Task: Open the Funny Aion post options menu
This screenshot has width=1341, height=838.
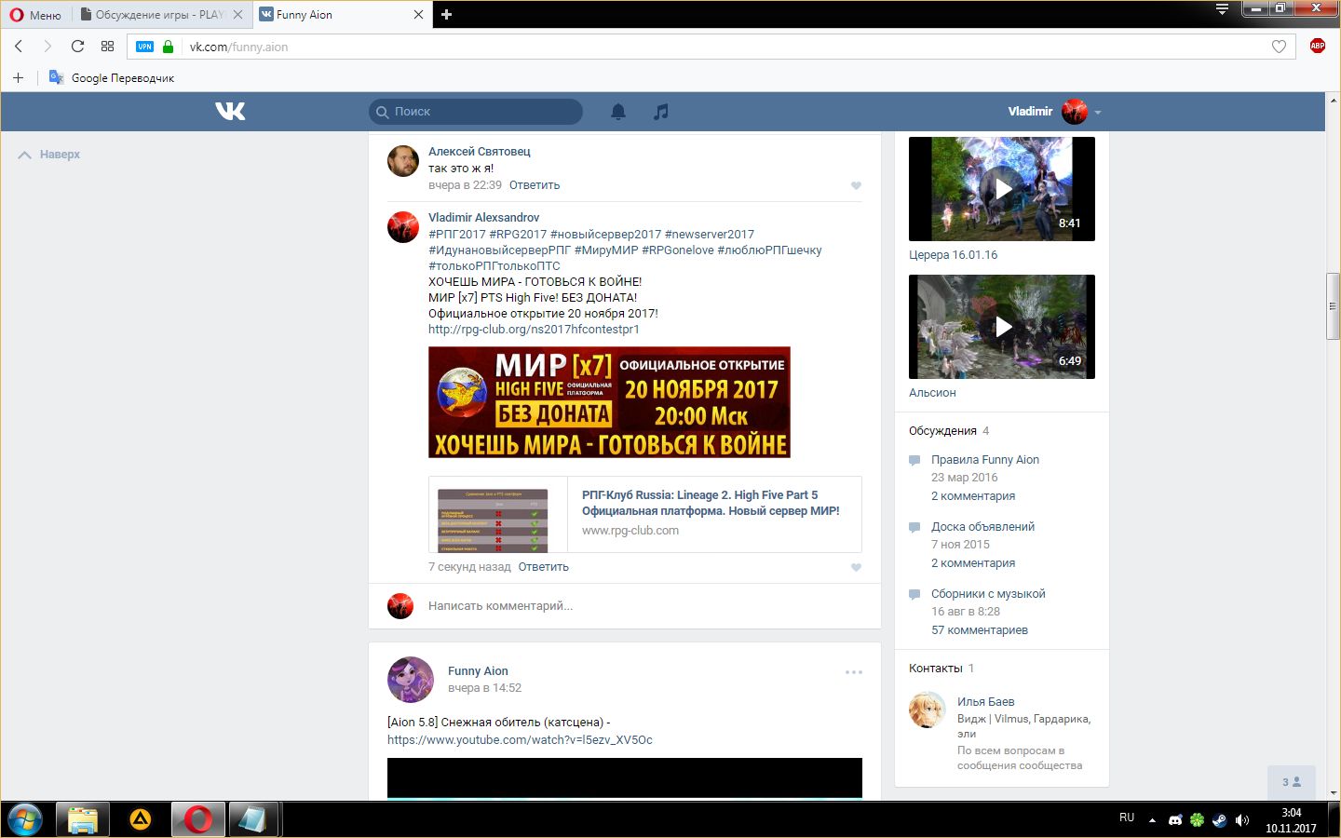Action: (853, 672)
